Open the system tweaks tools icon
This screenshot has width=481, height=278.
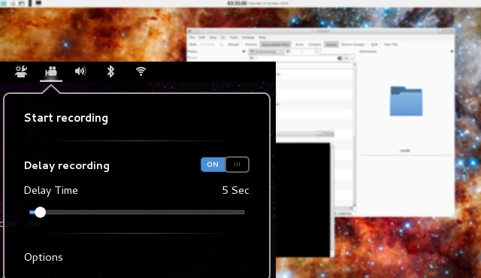(21, 71)
